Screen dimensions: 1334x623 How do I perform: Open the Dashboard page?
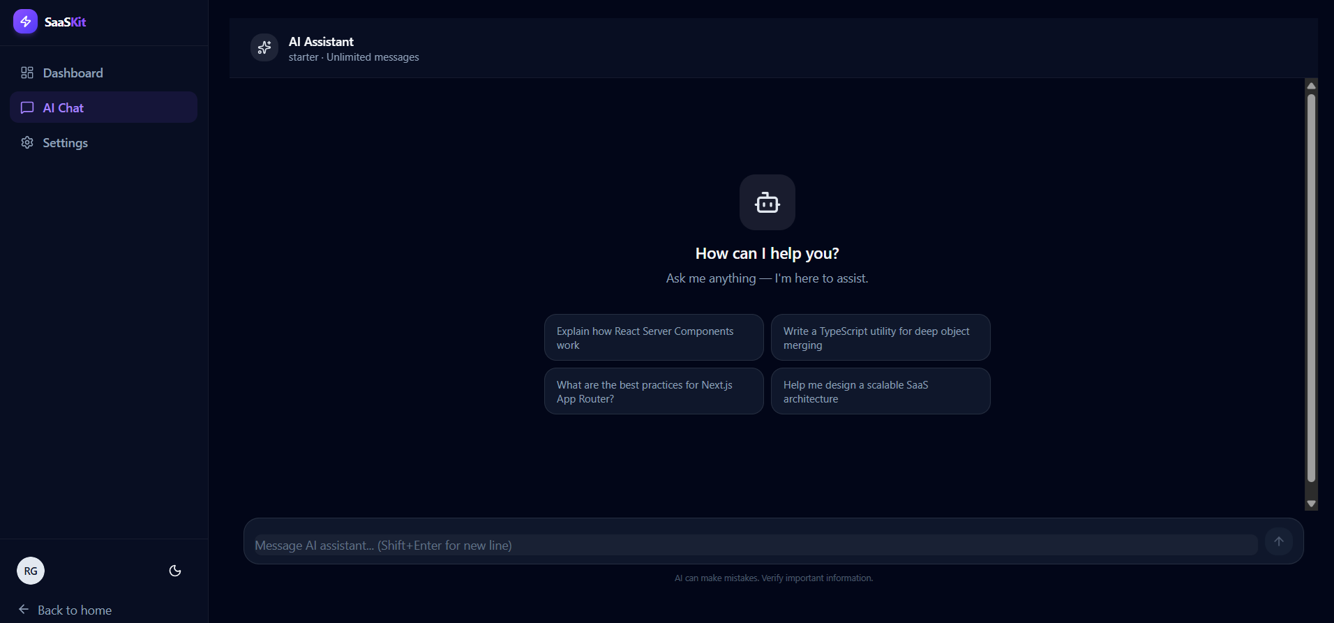103,73
